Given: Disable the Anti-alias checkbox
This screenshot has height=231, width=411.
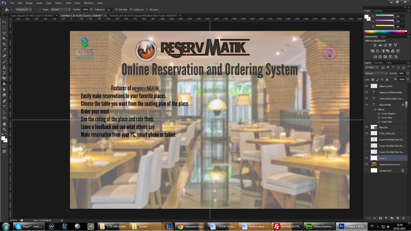Looking at the screenshot, I should click(x=116, y=10).
